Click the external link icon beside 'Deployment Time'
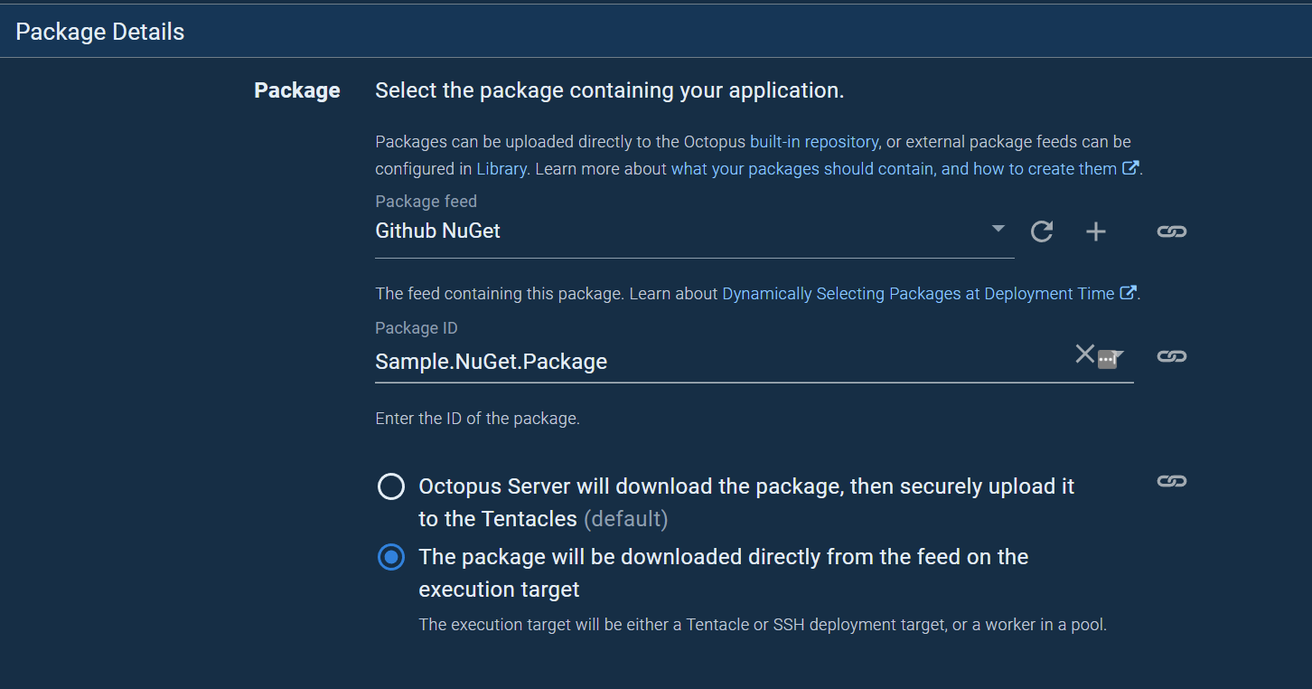Viewport: 1312px width, 689px height. click(1128, 293)
